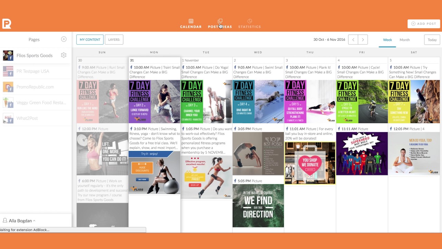This screenshot has width=442, height=249.
Task: Open You Shop We Donate image
Action: coord(310,163)
